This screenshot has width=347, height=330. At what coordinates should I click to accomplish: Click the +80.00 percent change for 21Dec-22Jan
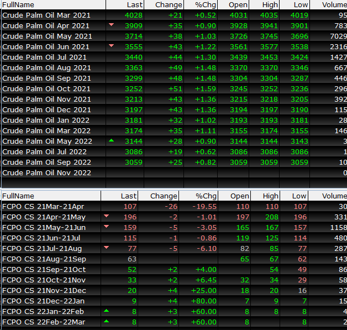click(x=203, y=301)
